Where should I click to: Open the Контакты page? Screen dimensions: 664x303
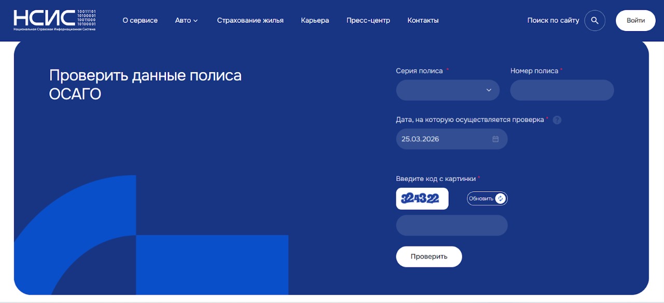pos(423,20)
